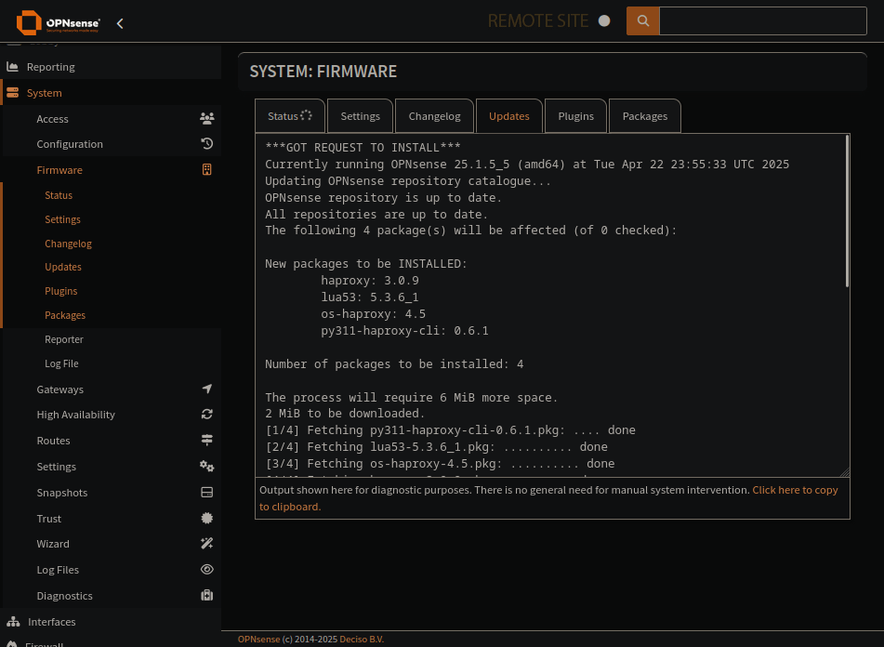Grab the output box resize handle

tap(845, 472)
